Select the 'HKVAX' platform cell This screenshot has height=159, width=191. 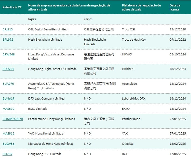point(127,54)
